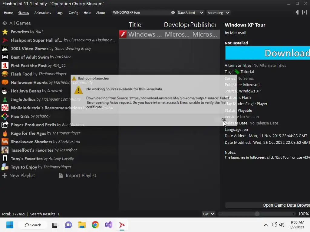Click the Publisher: Microsoft value
Viewport: 310px width, 232px height.
click(252, 85)
